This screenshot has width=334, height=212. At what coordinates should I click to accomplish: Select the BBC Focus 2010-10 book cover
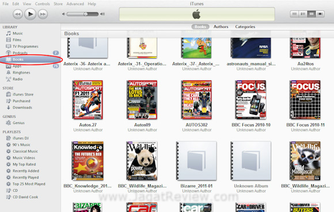251,99
